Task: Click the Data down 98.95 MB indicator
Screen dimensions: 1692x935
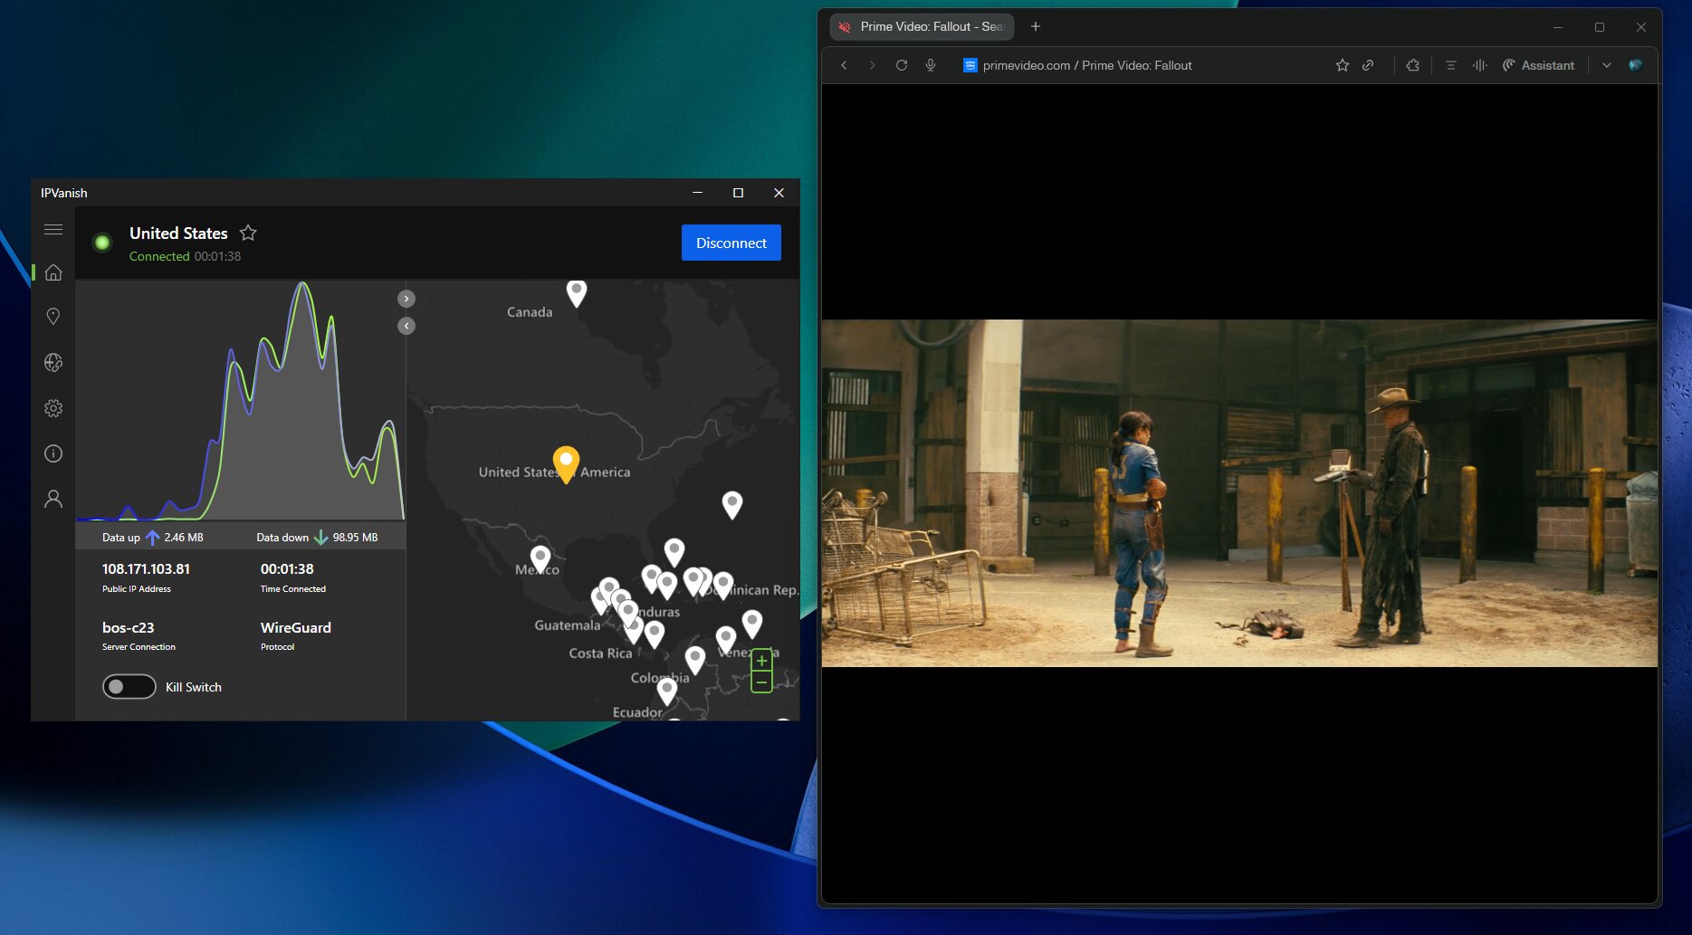Action: tap(317, 538)
